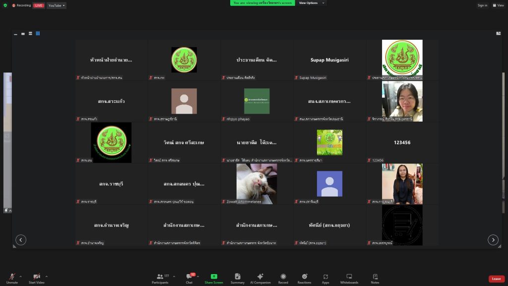Open the YouTube live stream dropdown

click(57, 5)
